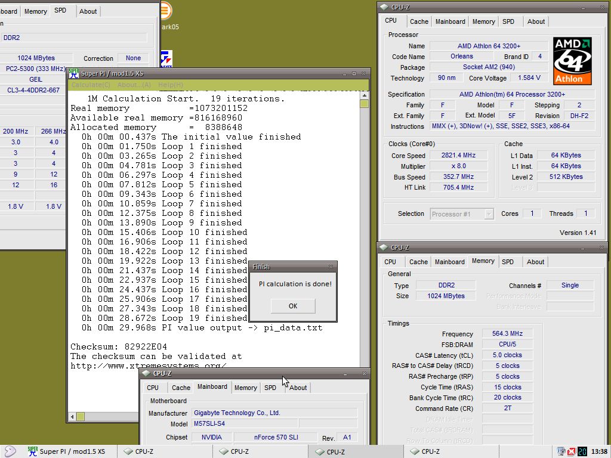
Task: Click the Core Voltage value 1.584 V
Action: click(x=529, y=78)
